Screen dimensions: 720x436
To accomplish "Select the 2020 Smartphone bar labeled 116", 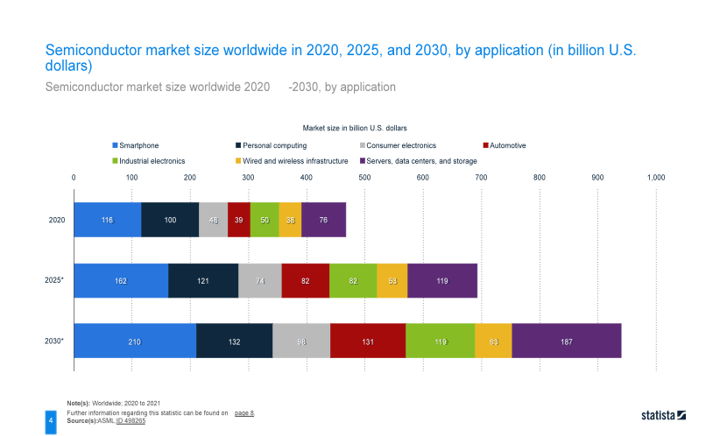I will [x=108, y=220].
